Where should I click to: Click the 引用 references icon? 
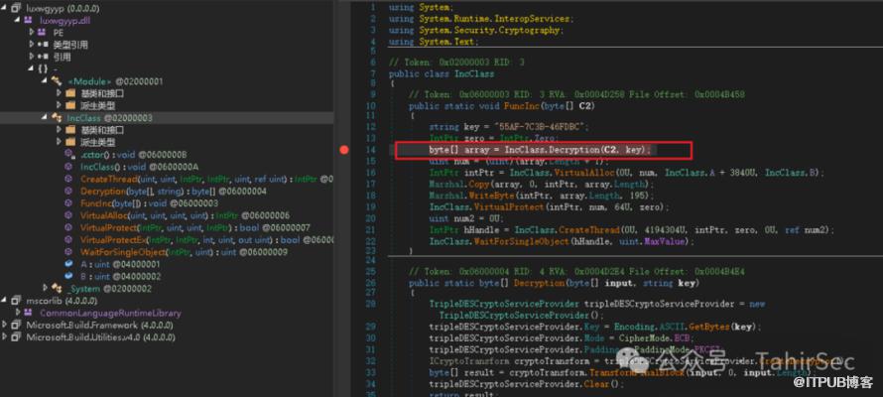pyautogui.click(x=43, y=57)
